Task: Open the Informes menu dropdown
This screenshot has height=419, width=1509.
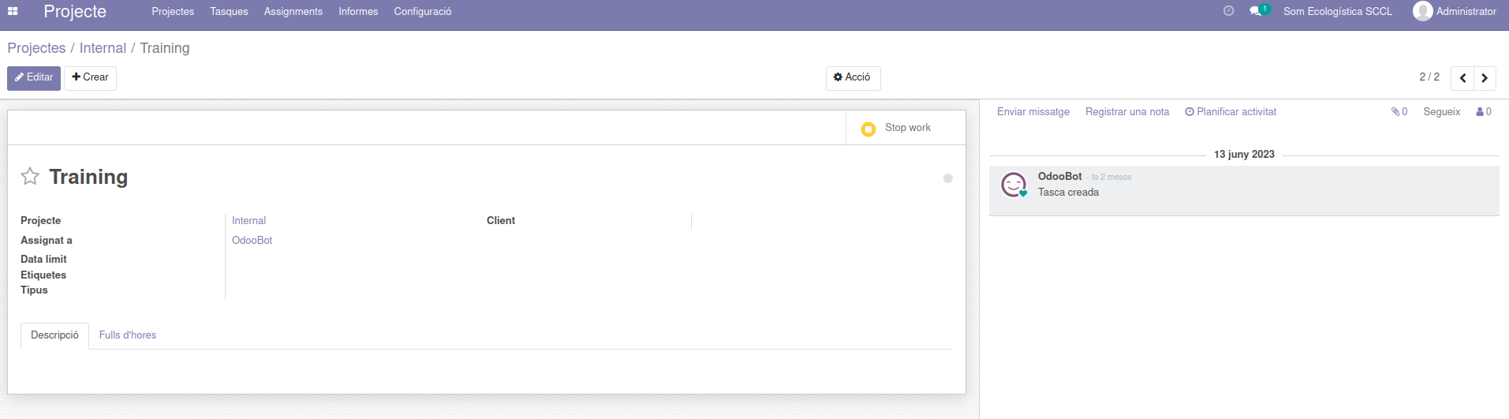Action: (358, 12)
